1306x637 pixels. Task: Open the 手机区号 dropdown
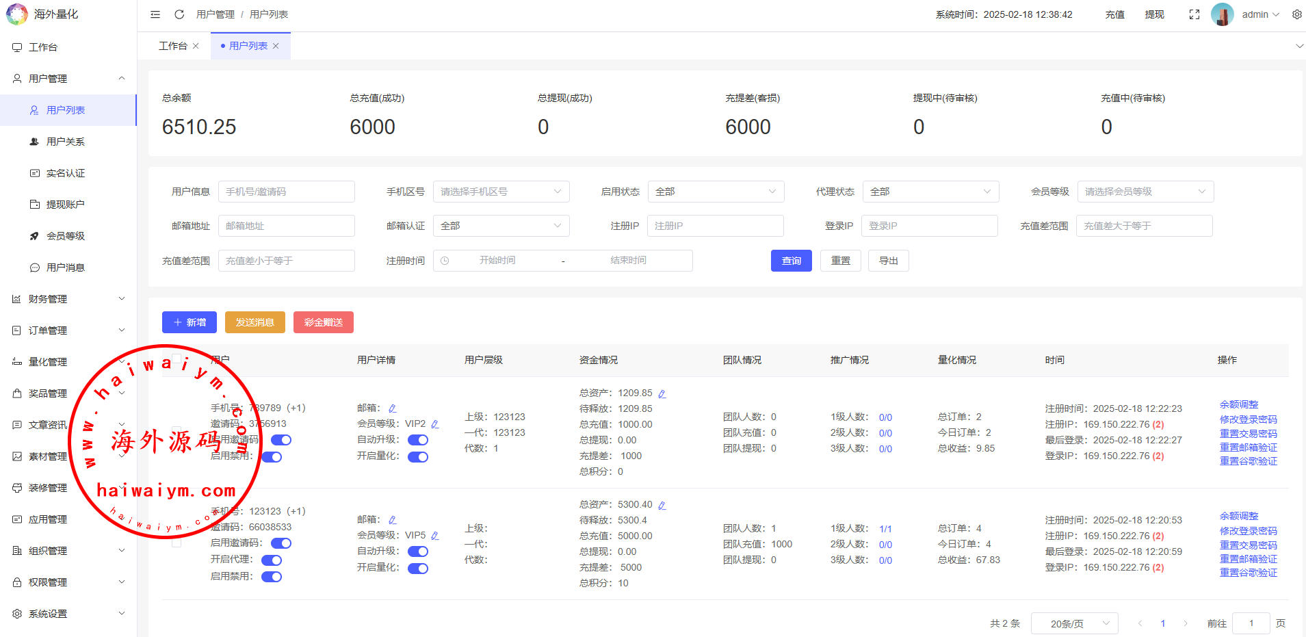501,192
